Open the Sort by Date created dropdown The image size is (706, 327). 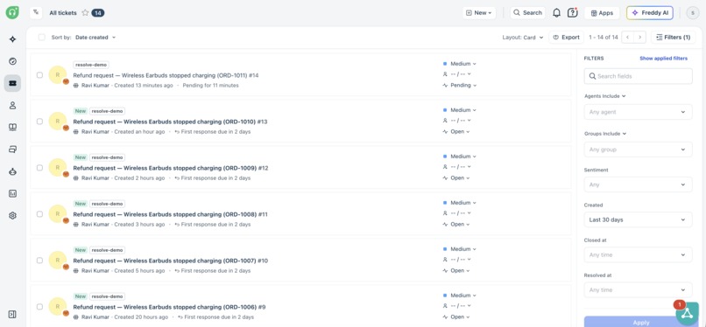[95, 38]
